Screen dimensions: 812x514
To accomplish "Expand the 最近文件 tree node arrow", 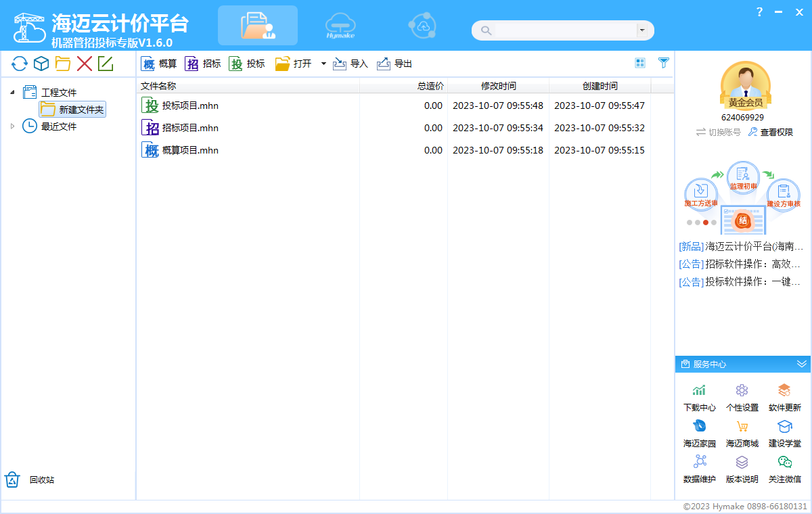I will 13,126.
